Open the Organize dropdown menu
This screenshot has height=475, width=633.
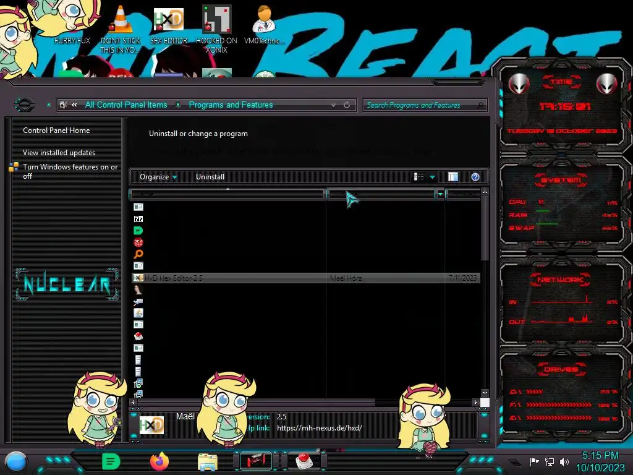[x=158, y=177]
